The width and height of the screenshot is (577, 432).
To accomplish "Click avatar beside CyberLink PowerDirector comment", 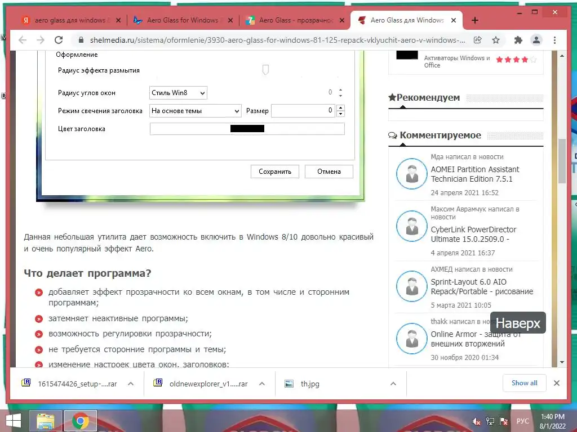I will click(x=412, y=226).
